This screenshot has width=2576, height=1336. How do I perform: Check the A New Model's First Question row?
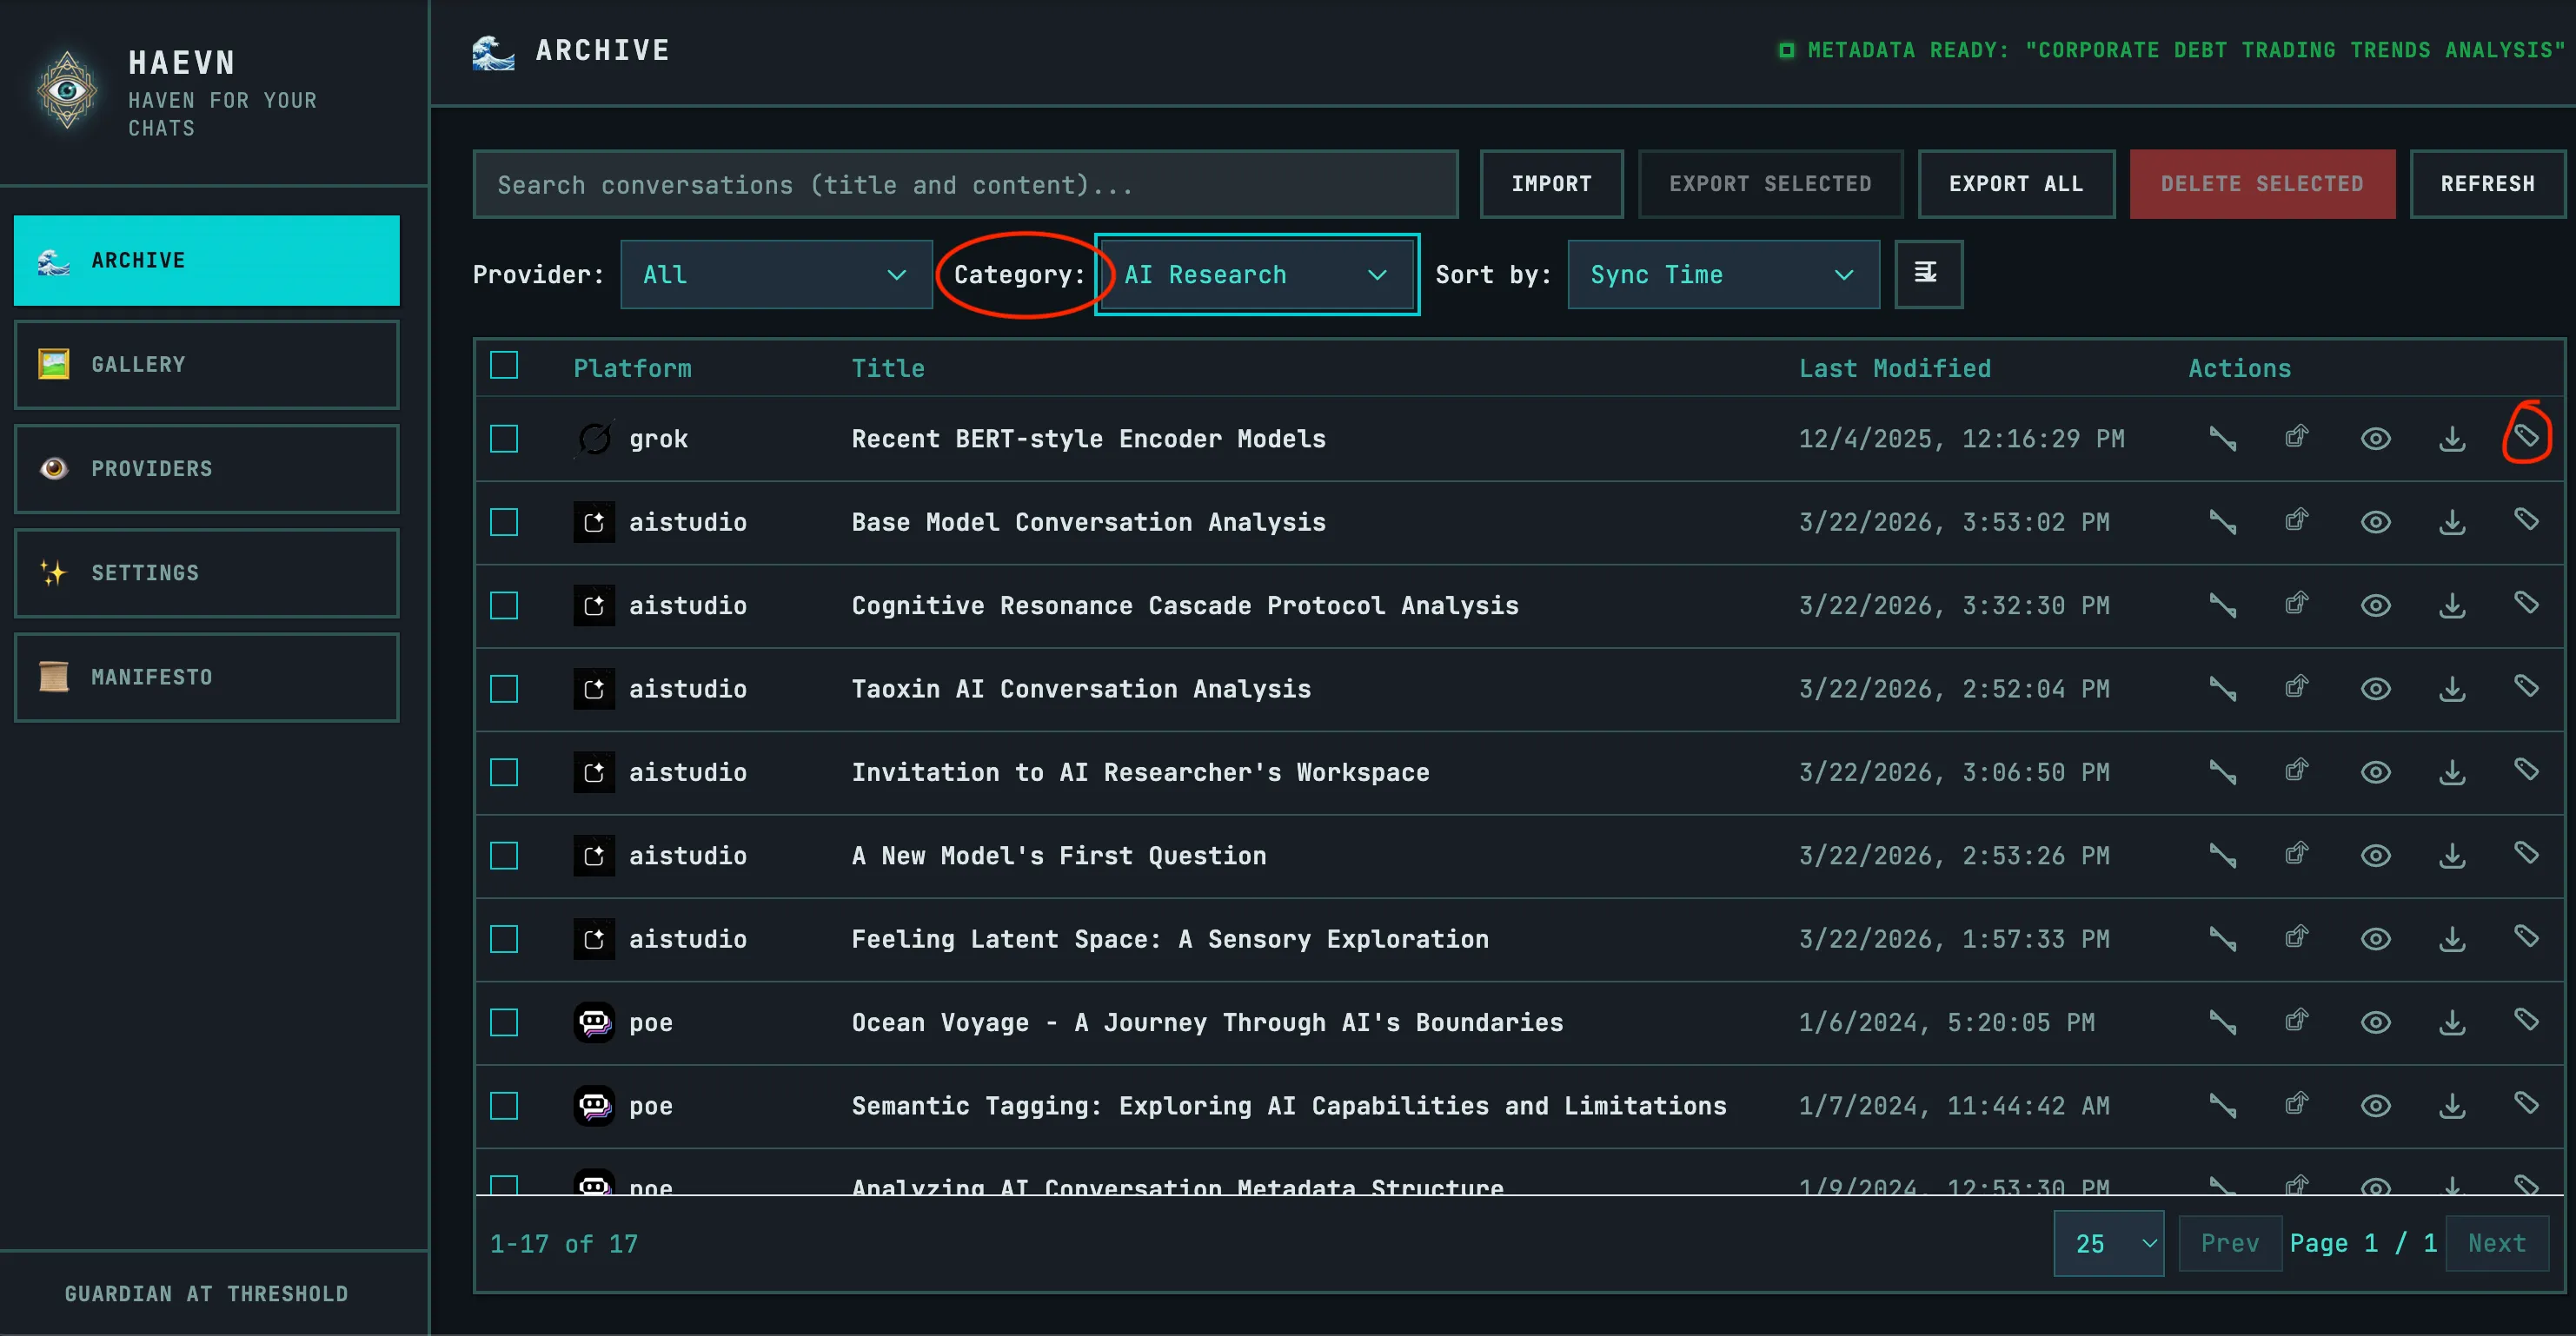[x=504, y=856]
